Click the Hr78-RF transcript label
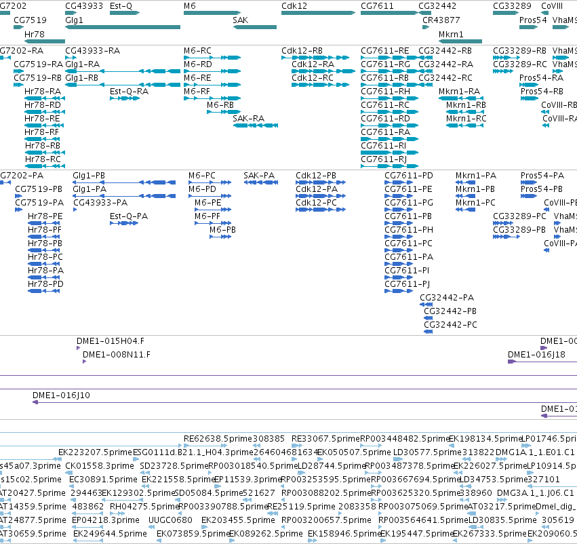 pyautogui.click(x=41, y=132)
